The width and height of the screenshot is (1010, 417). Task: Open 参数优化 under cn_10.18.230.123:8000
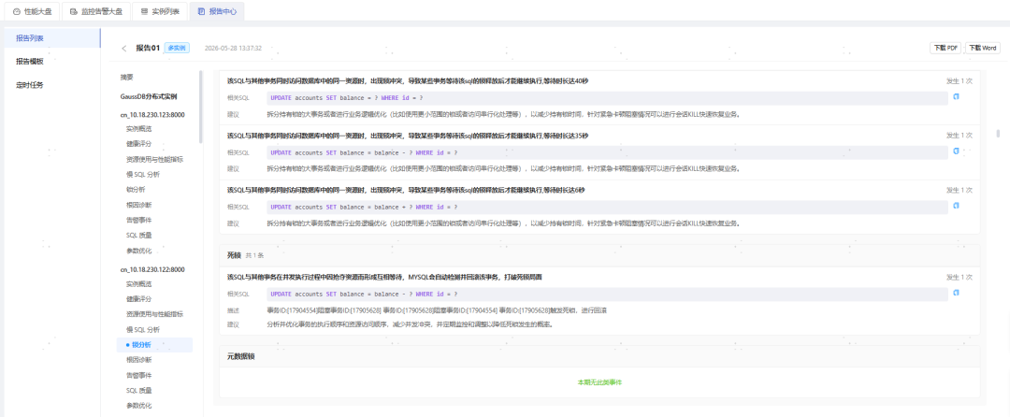click(138, 251)
